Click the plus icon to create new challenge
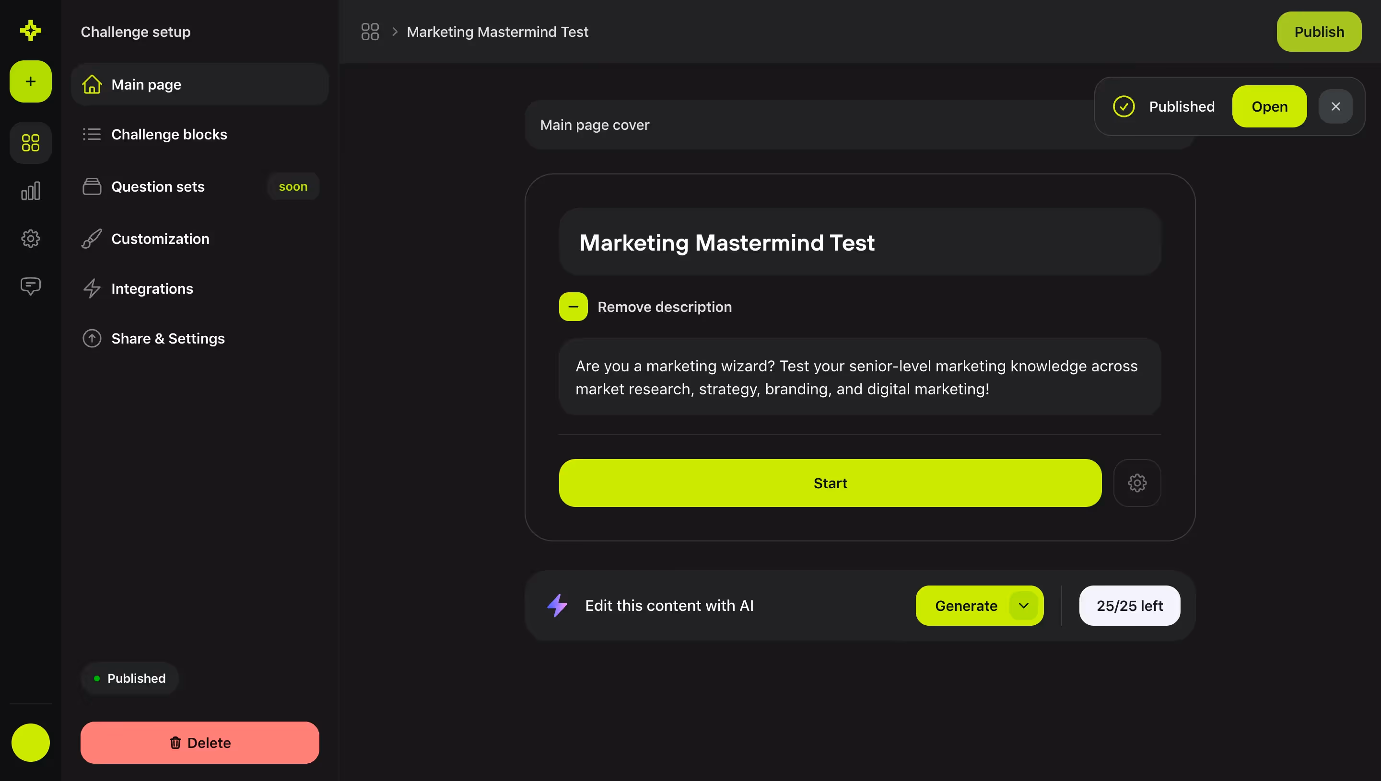1381x781 pixels. 30,81
